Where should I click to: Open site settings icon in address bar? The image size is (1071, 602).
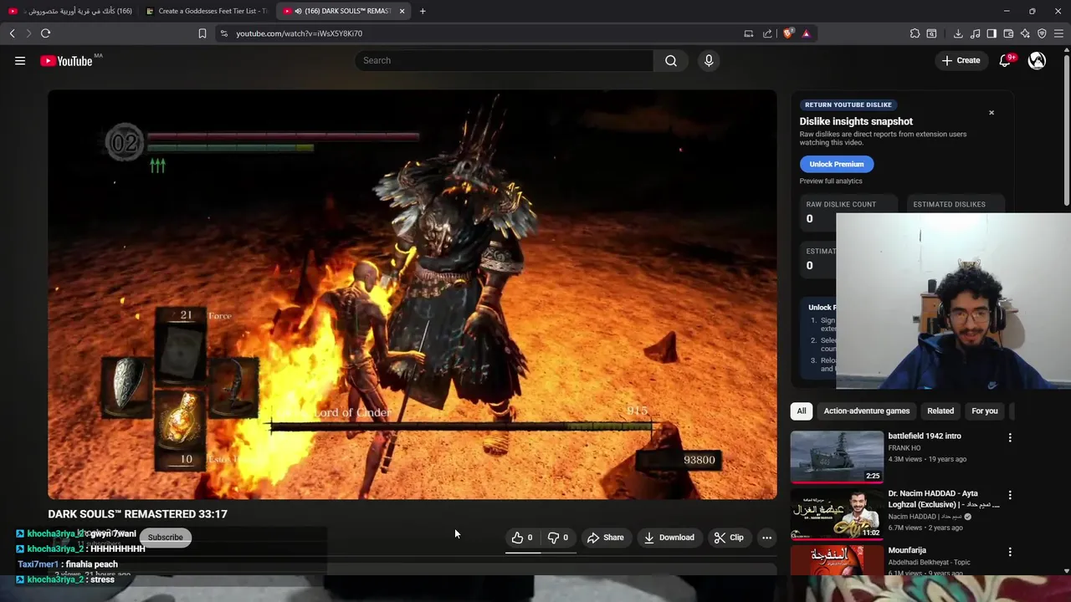(x=223, y=33)
